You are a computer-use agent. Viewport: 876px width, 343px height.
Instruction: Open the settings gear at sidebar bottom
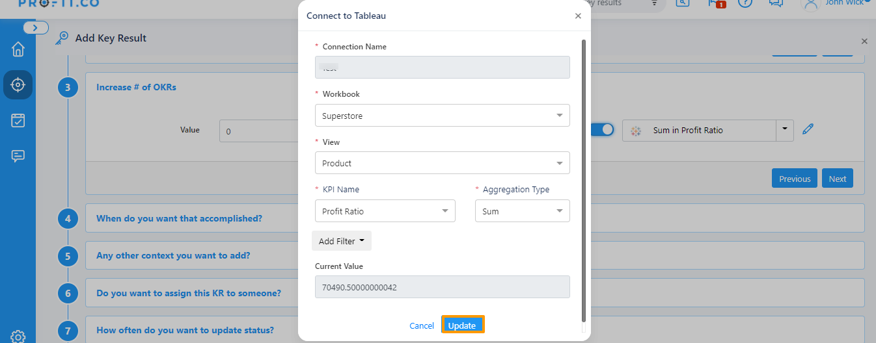(18, 337)
